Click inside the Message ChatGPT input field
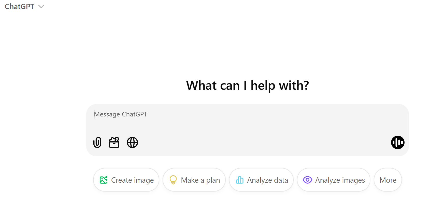 (178, 114)
